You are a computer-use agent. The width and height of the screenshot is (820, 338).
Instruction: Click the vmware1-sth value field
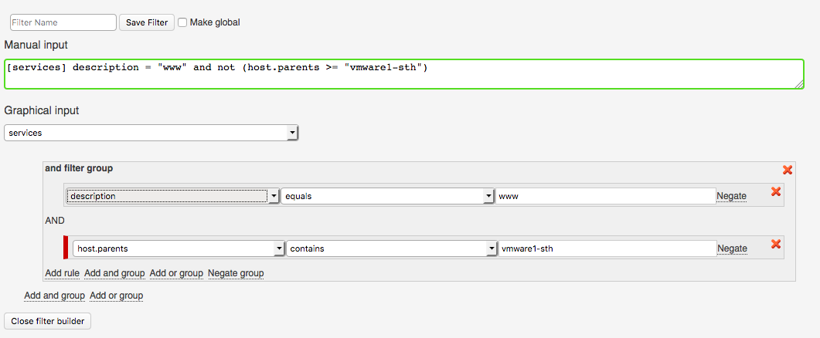[607, 248]
